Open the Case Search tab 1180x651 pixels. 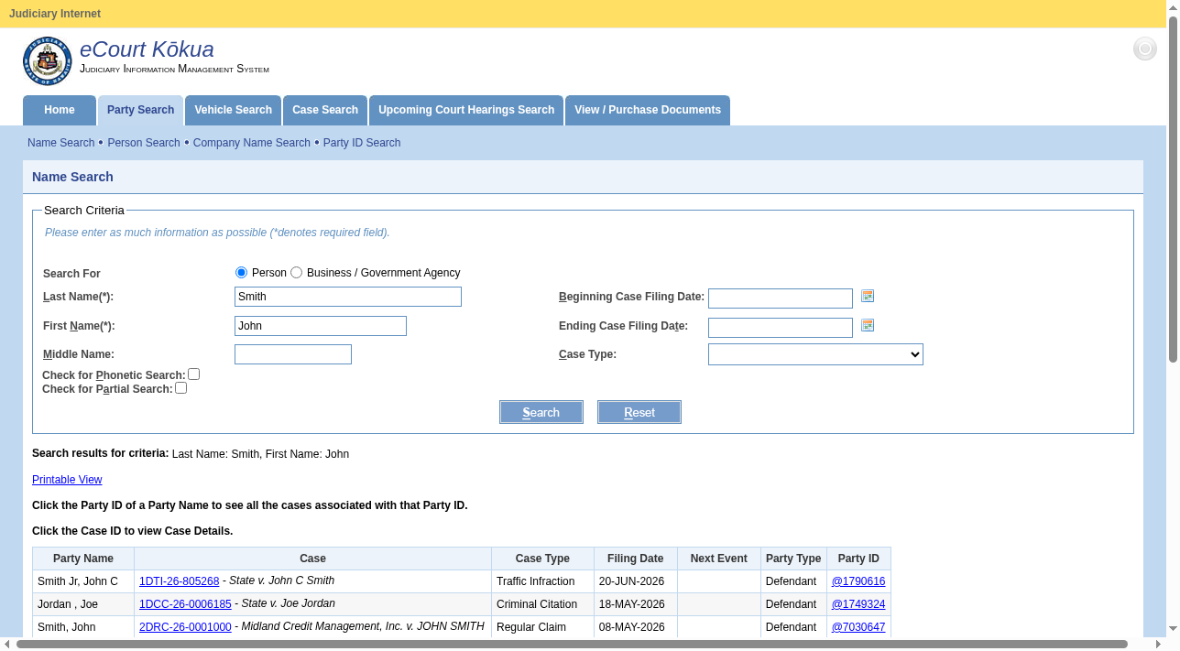325,110
